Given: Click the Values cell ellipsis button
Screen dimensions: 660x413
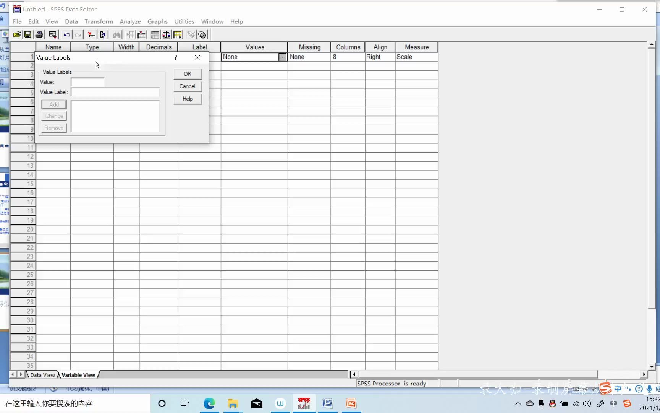Looking at the screenshot, I should pyautogui.click(x=282, y=57).
